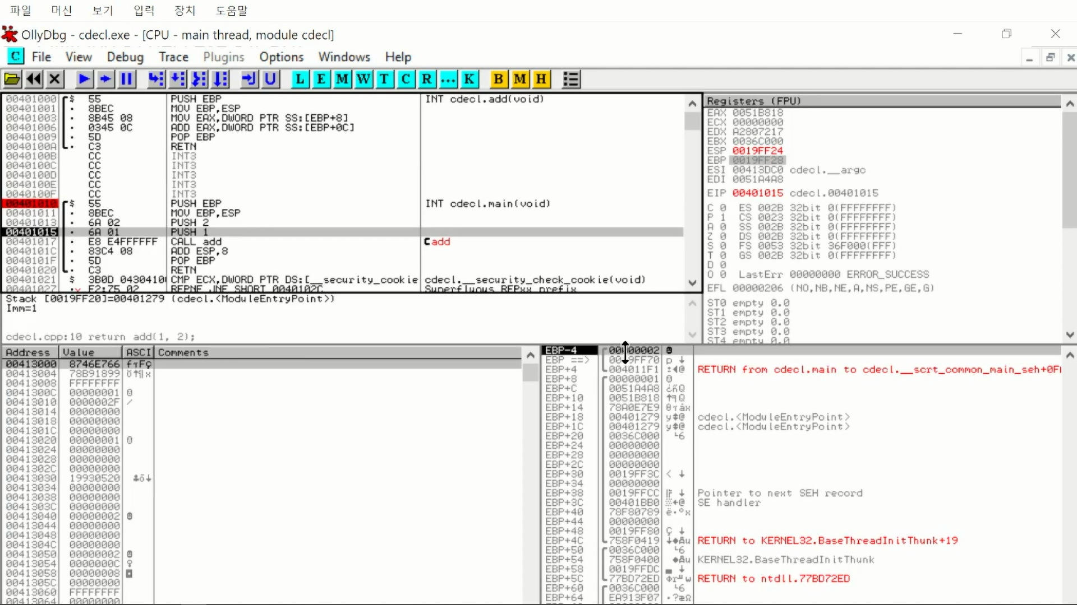Select the EIP register value 00401015
This screenshot has height=605, width=1077.
(757, 193)
